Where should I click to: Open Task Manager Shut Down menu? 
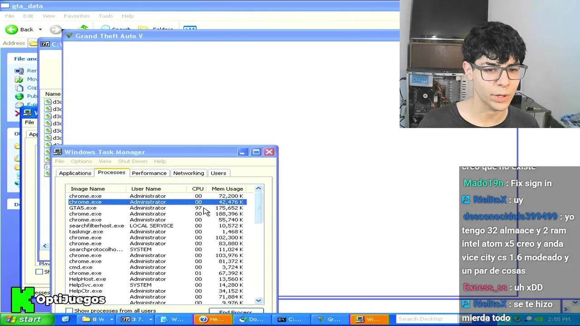[x=132, y=161]
